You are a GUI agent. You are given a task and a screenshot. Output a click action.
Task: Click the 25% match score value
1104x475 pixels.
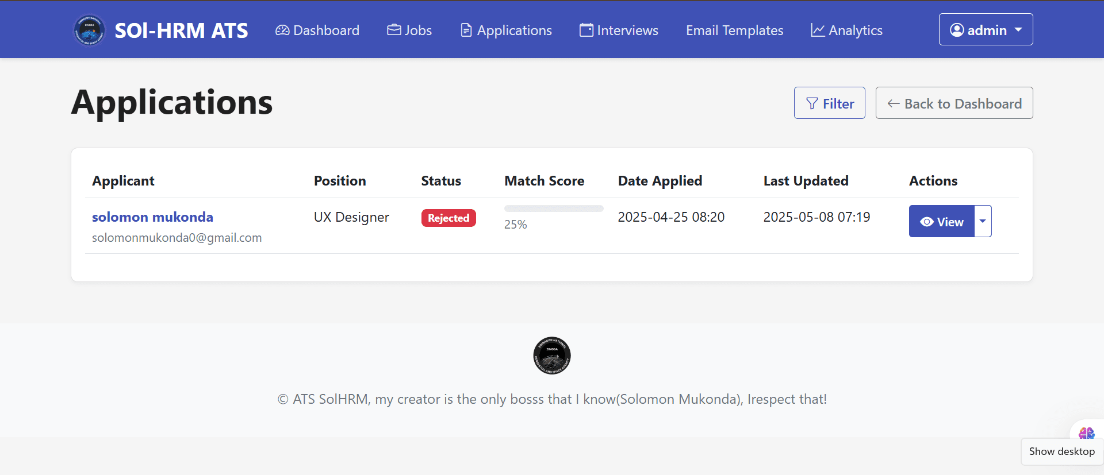[515, 225]
